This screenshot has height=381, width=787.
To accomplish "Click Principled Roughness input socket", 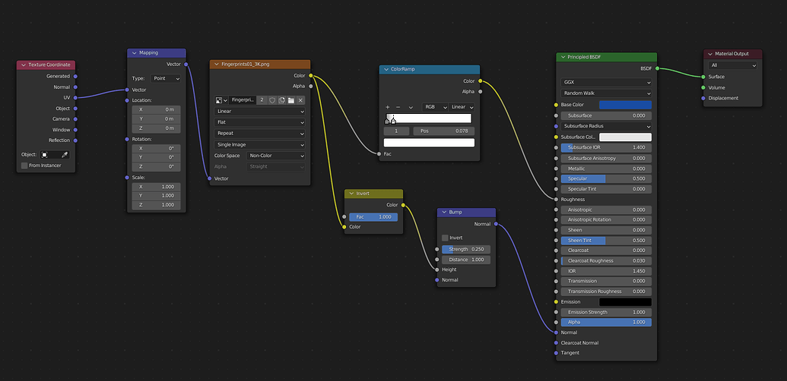I will [556, 200].
